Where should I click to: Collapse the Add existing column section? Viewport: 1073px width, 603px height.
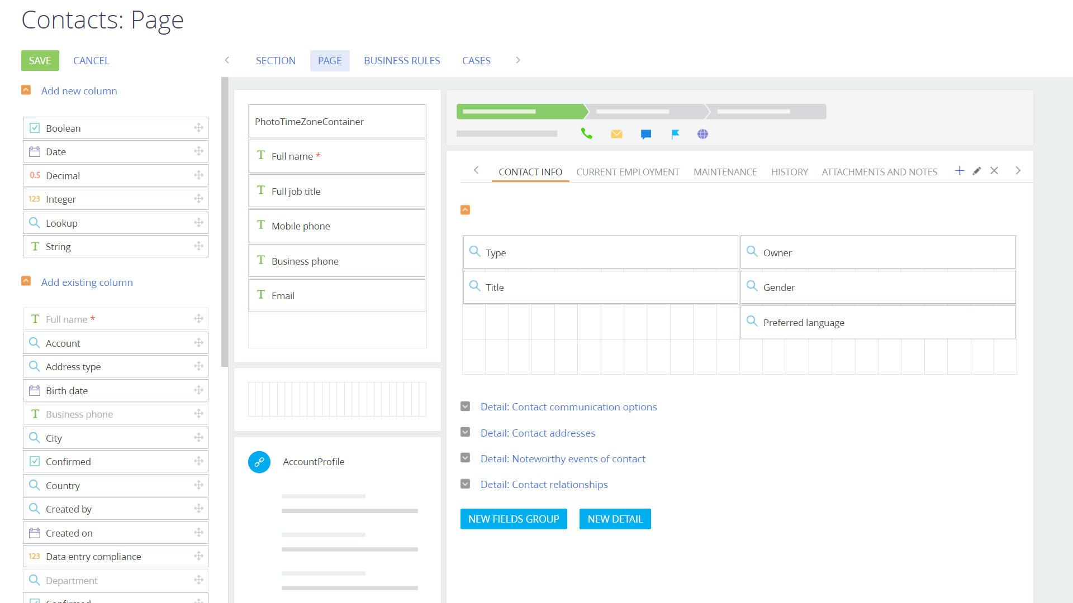click(x=26, y=281)
